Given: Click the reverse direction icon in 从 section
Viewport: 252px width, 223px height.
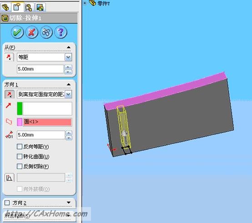Looking at the screenshot, I should click(x=9, y=57).
